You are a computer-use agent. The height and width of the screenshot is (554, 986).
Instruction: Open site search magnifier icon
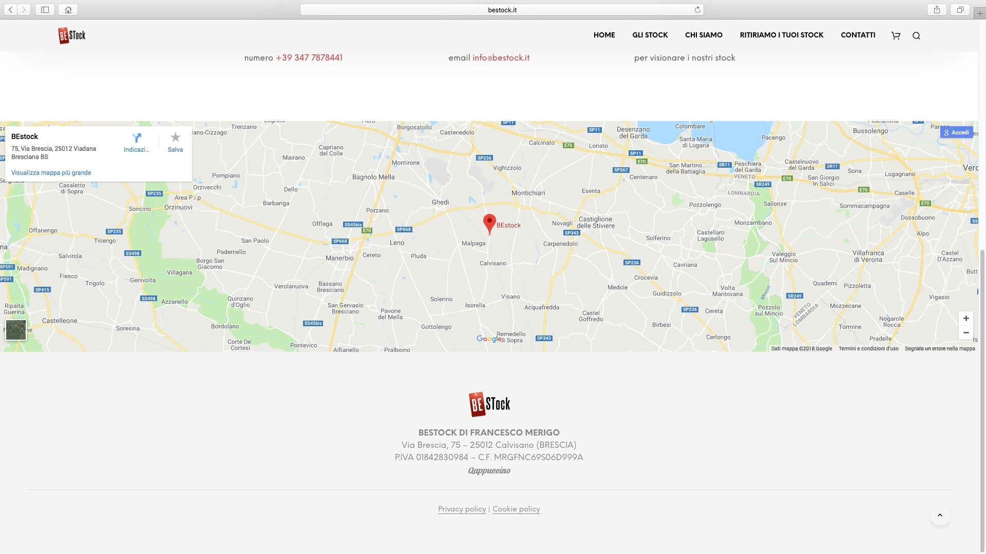click(x=916, y=35)
